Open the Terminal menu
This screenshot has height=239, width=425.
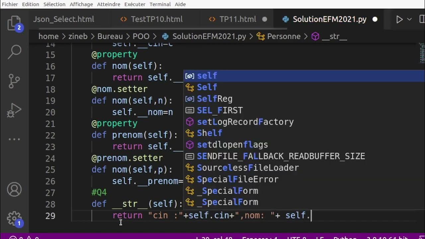[160, 4]
